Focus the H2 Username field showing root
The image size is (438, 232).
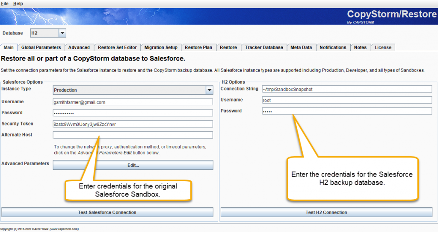point(347,100)
